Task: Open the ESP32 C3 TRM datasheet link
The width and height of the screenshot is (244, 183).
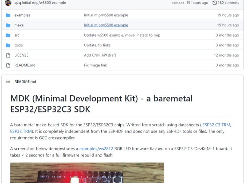Action: 217,125
